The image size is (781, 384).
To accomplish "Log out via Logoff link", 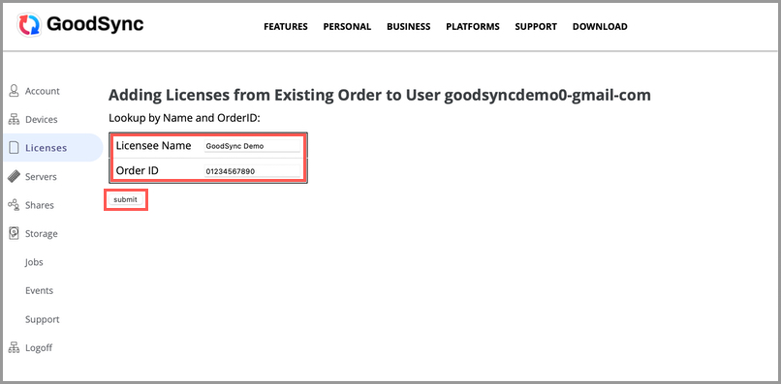I will pyautogui.click(x=39, y=347).
